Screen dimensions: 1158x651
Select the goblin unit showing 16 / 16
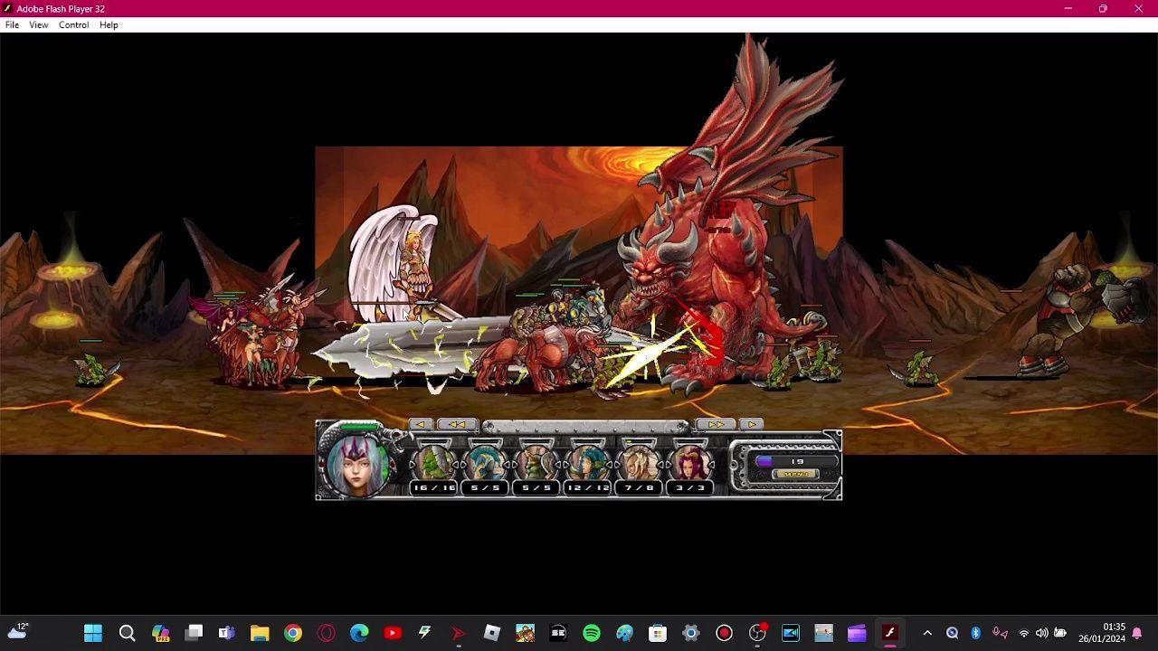pos(434,464)
